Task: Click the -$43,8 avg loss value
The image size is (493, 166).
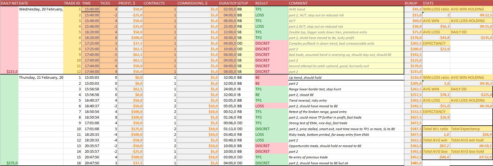Action: click(x=436, y=38)
